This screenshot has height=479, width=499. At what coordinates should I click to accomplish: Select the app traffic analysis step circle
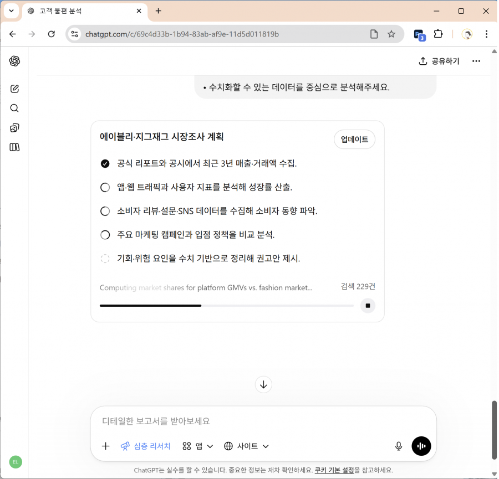click(x=105, y=187)
